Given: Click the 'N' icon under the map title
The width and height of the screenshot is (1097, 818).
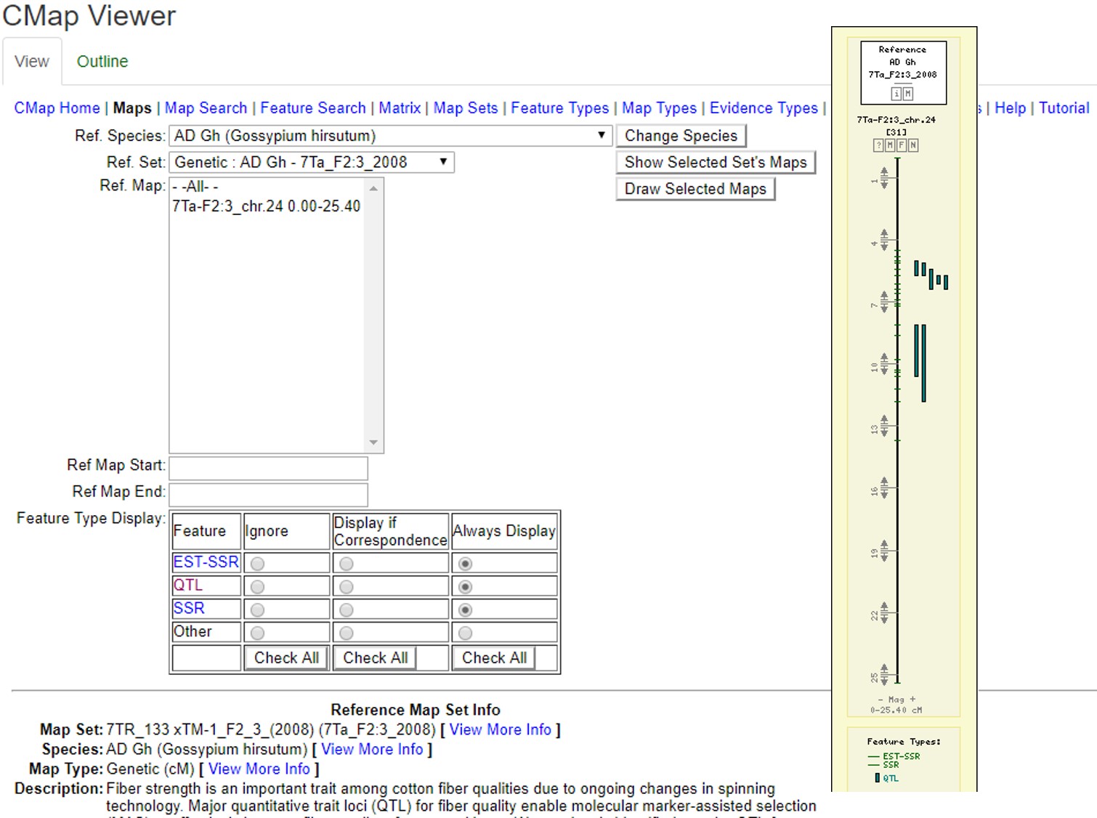Looking at the screenshot, I should [913, 145].
